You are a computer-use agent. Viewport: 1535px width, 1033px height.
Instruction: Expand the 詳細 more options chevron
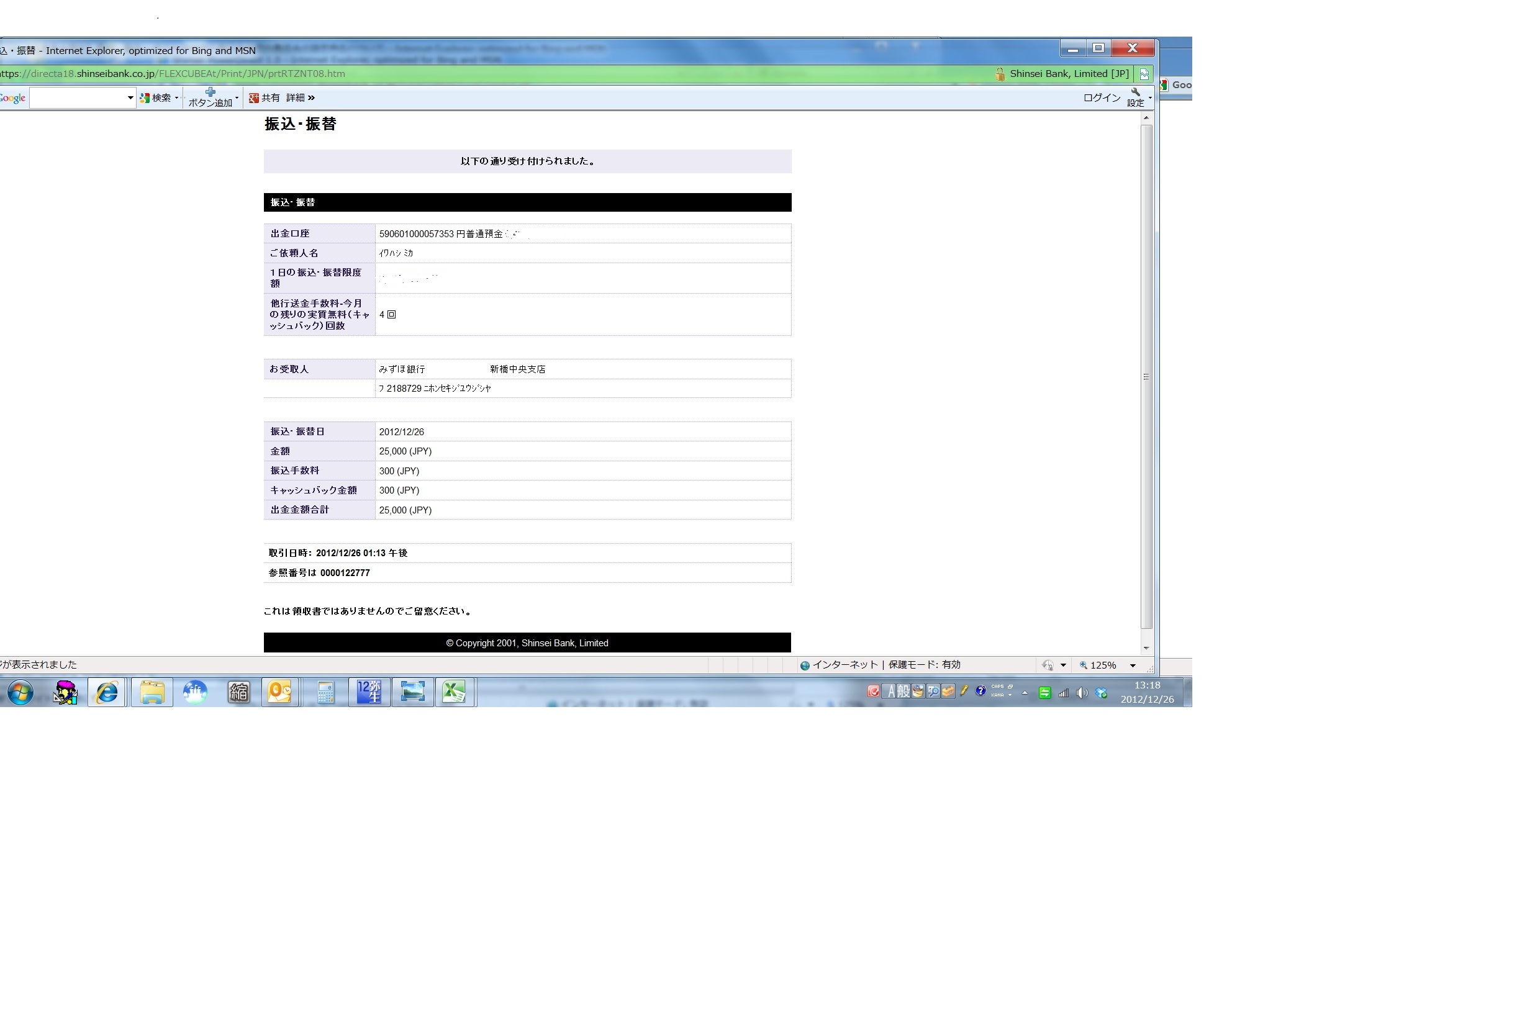[x=311, y=97]
